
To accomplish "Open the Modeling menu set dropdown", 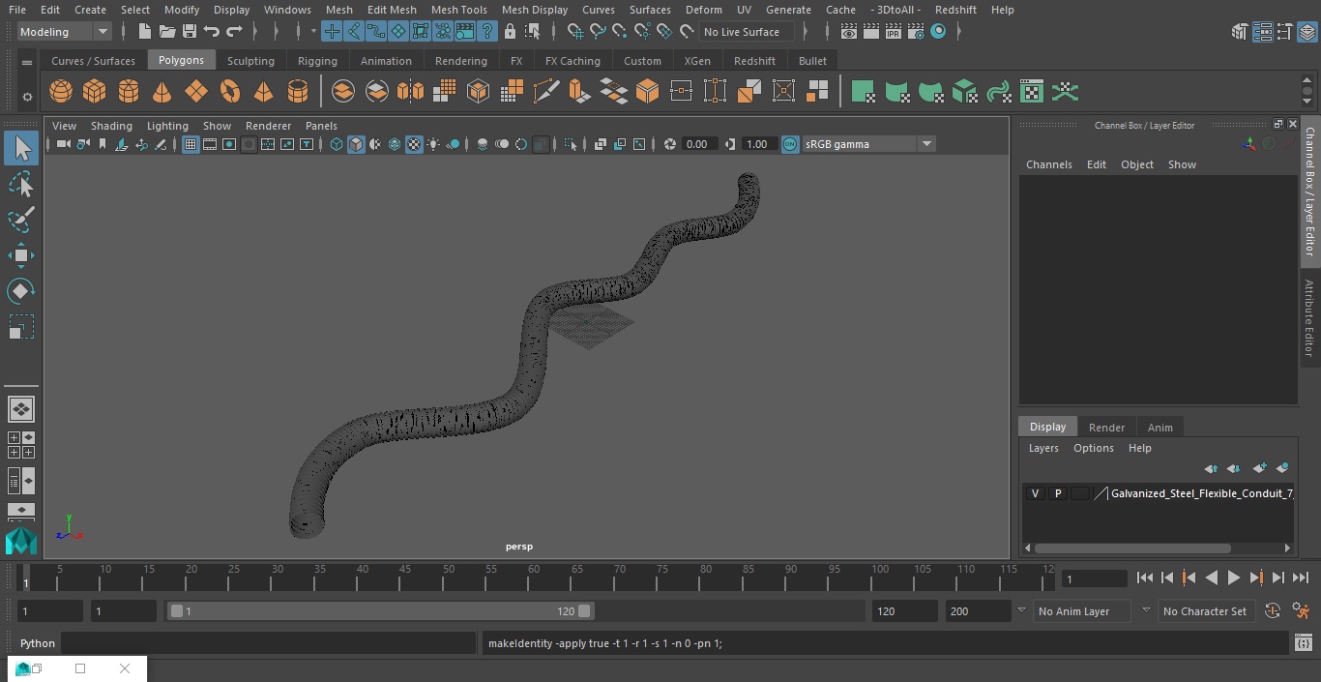I will point(65,32).
